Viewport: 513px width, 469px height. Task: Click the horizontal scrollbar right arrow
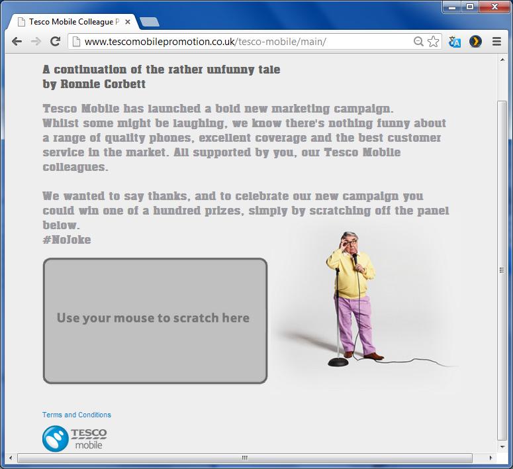(490, 458)
